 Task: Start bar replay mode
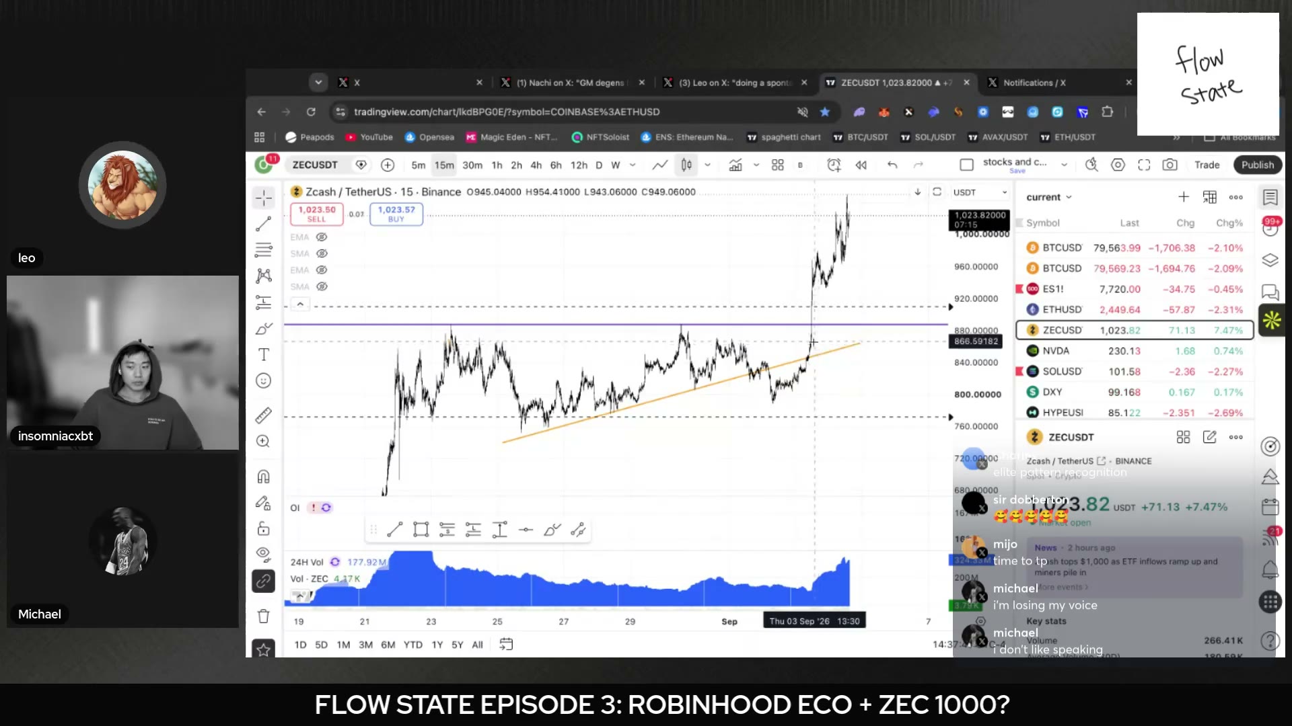(x=861, y=165)
